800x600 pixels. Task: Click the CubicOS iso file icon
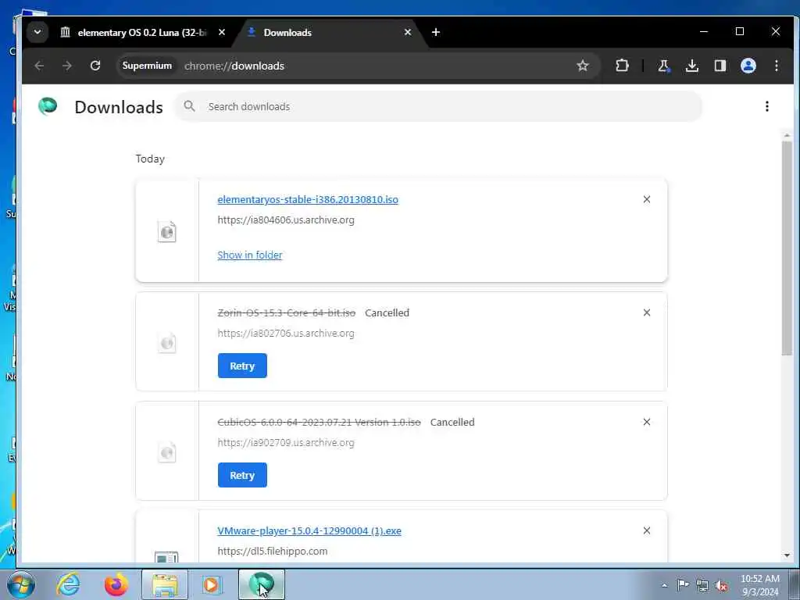[x=167, y=452]
